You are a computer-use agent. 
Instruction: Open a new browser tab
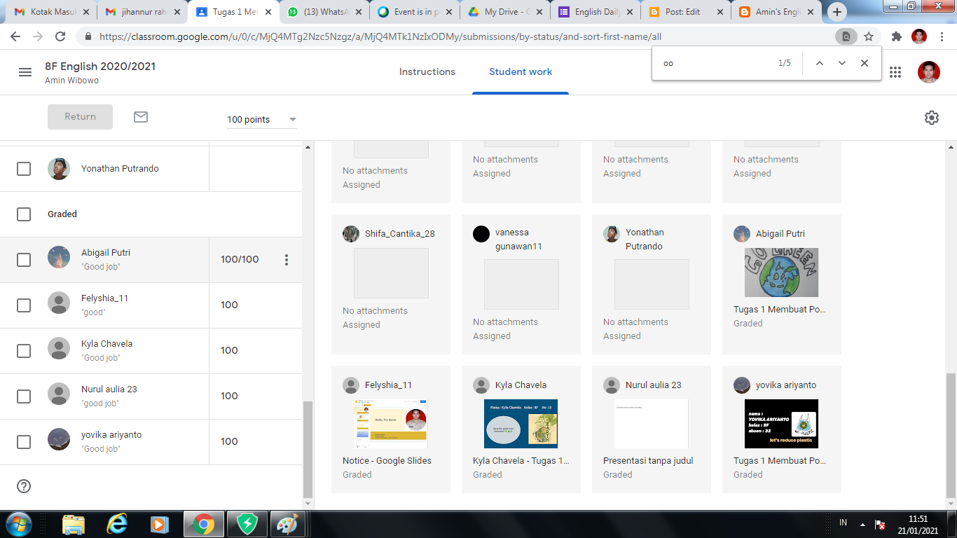tap(837, 12)
